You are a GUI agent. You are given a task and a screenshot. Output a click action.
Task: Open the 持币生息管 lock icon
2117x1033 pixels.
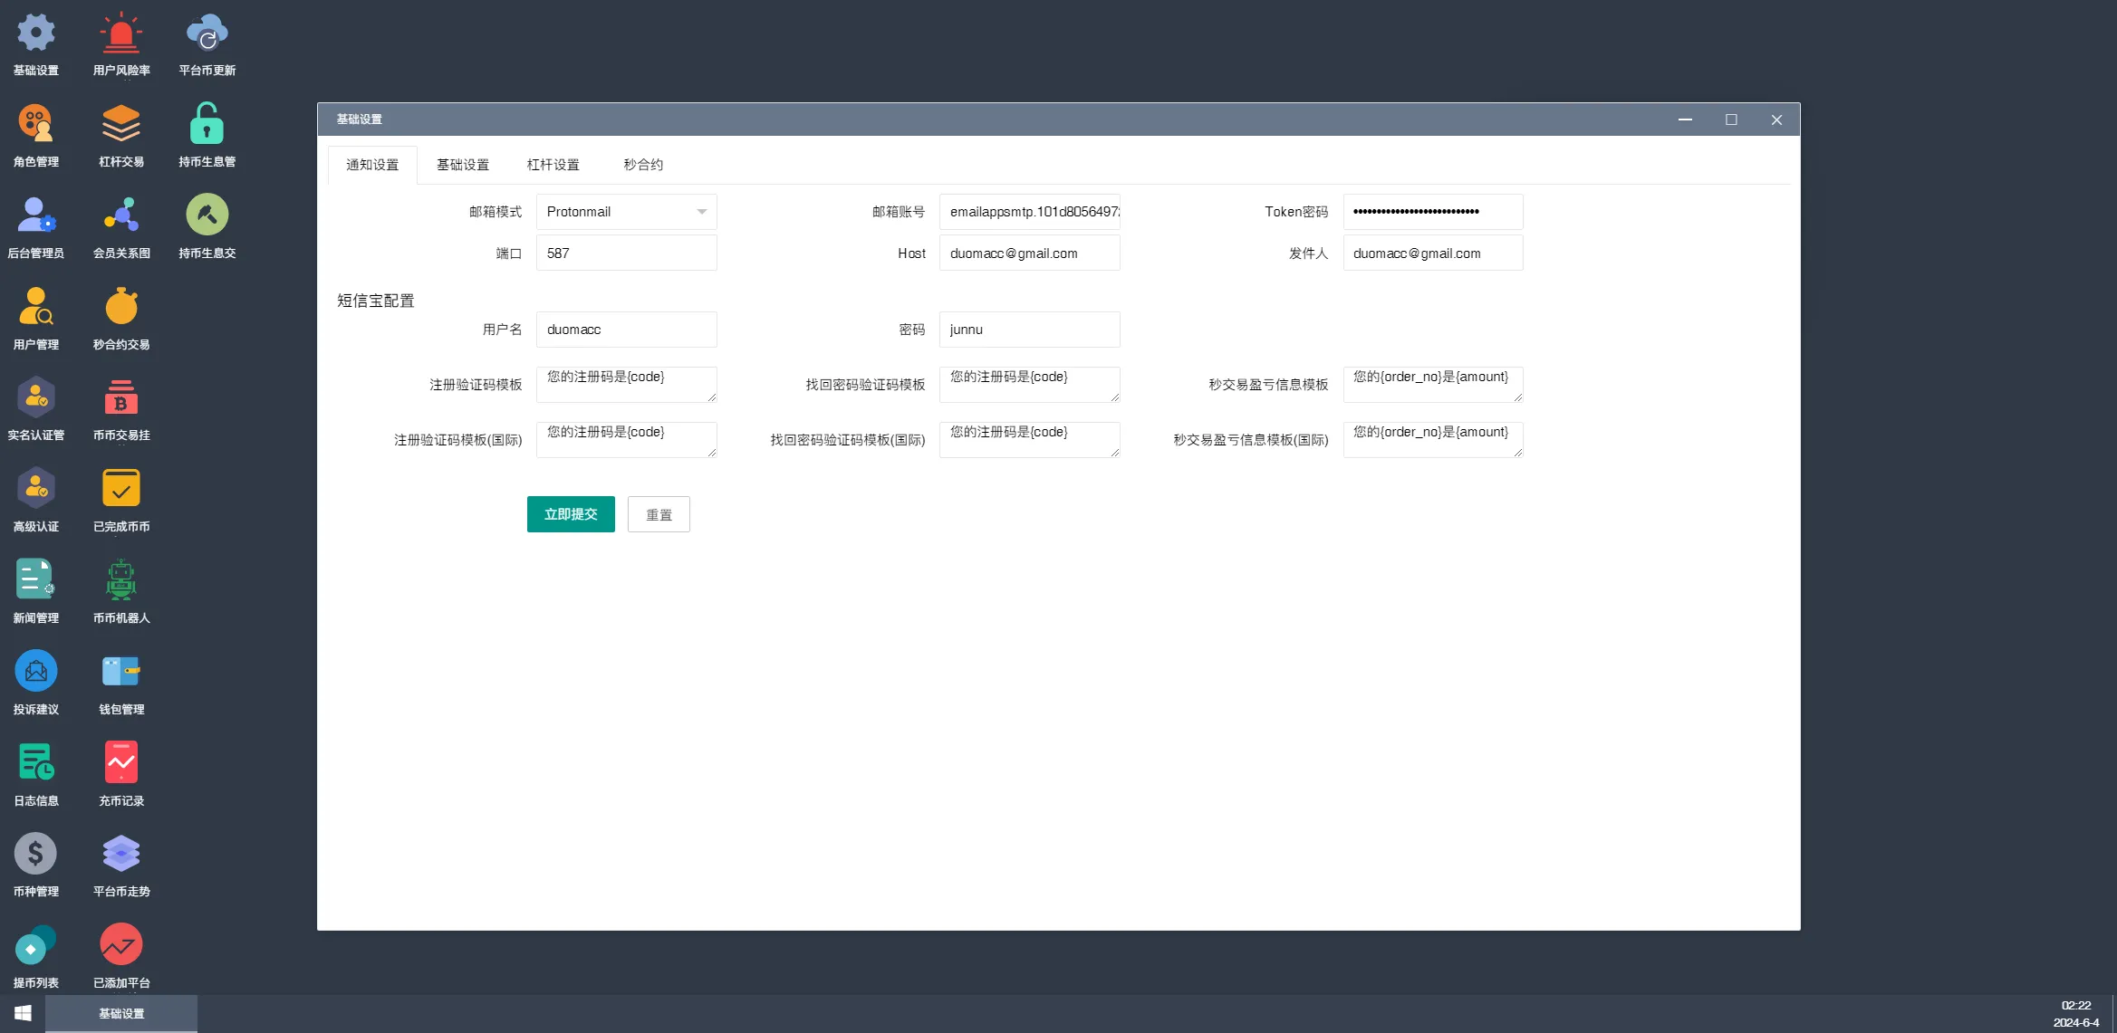click(x=207, y=125)
